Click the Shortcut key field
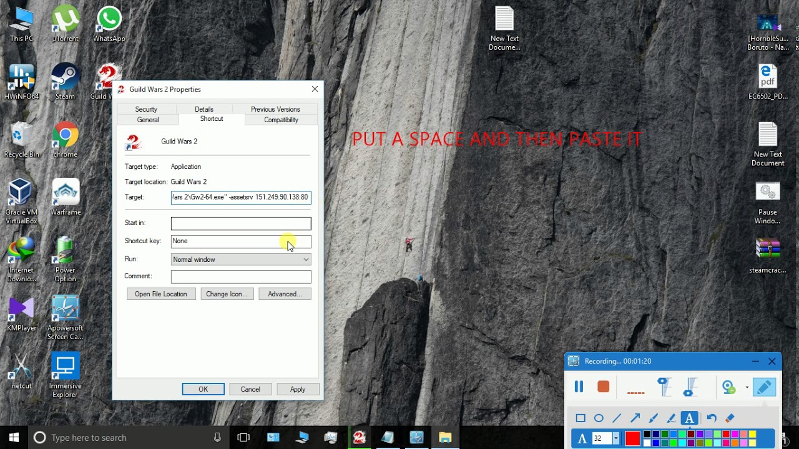The height and width of the screenshot is (449, 799). 241,241
